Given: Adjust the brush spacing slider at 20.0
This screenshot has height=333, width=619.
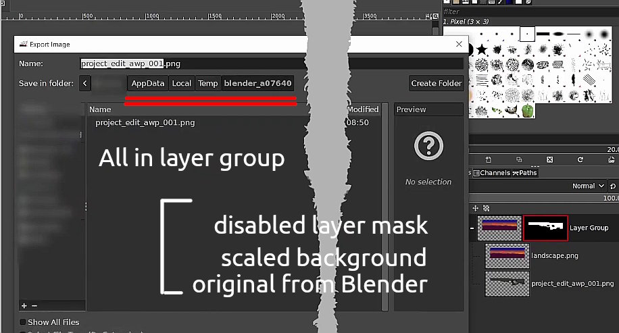Looking at the screenshot, I should point(544,149).
